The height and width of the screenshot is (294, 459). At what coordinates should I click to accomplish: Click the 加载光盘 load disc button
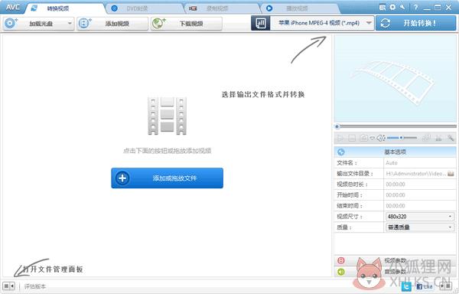coord(39,24)
